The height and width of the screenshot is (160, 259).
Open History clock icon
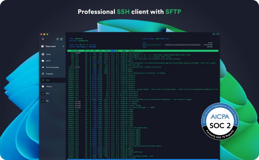point(43,87)
